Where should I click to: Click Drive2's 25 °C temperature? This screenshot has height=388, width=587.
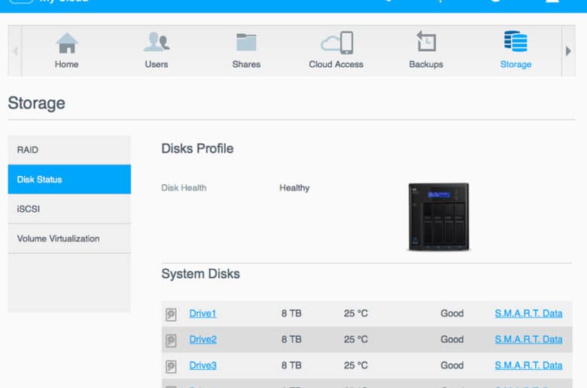coord(356,339)
